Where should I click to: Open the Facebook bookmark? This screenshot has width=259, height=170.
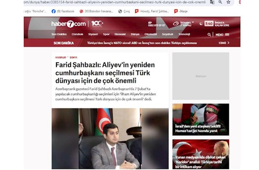(63, 11)
